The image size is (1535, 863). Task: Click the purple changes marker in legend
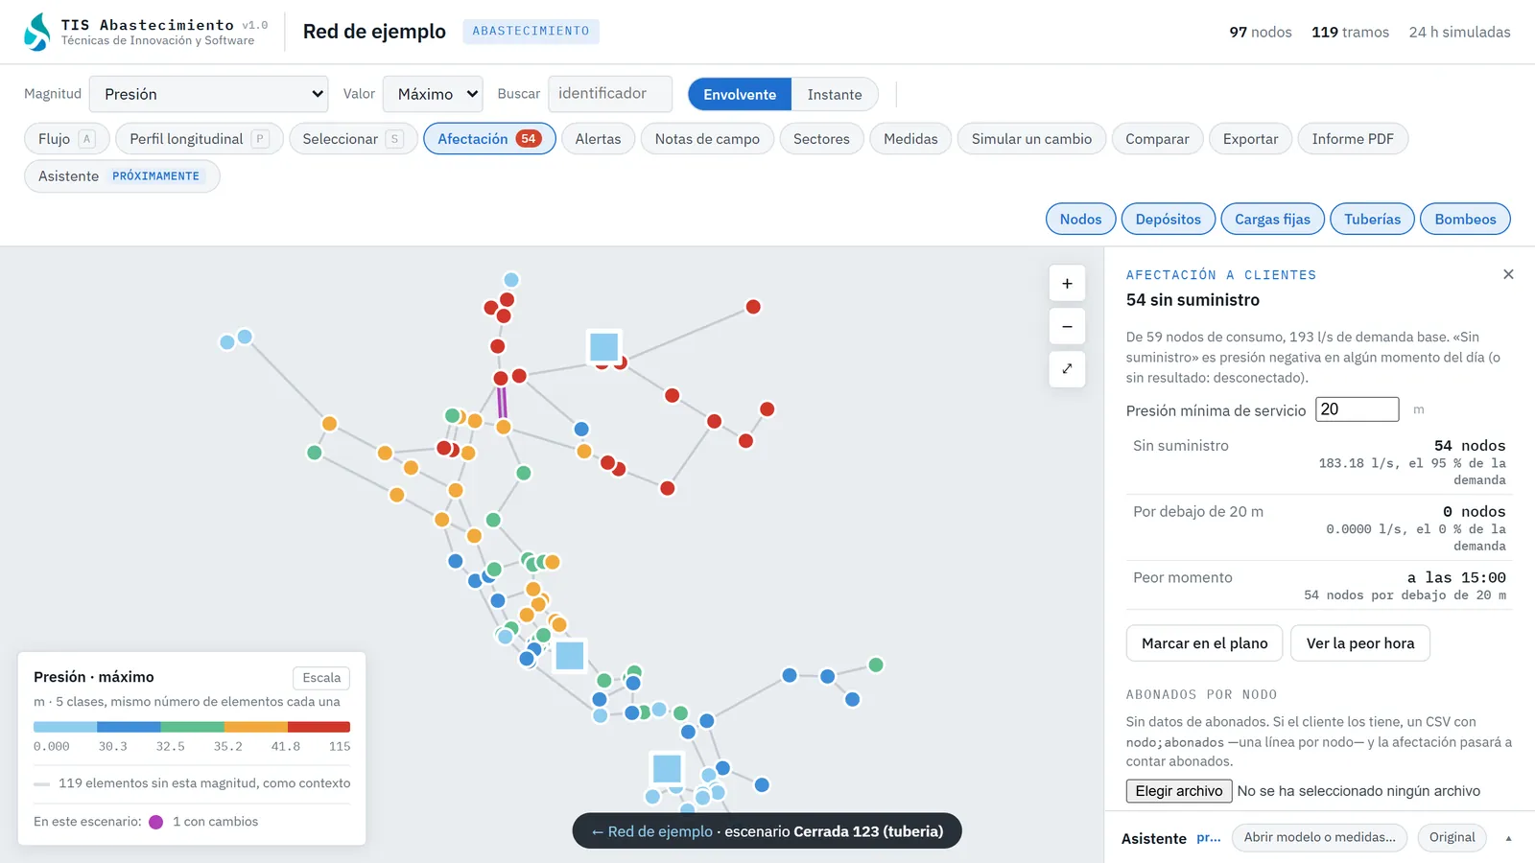point(156,822)
